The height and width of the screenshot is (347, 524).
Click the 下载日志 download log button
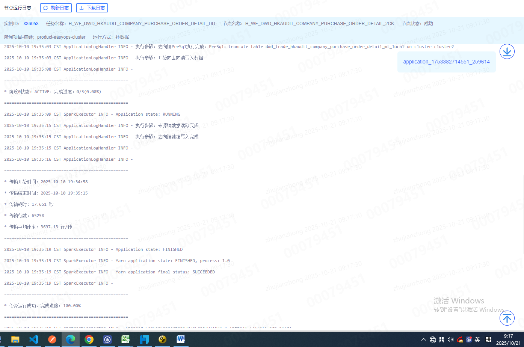pos(92,8)
